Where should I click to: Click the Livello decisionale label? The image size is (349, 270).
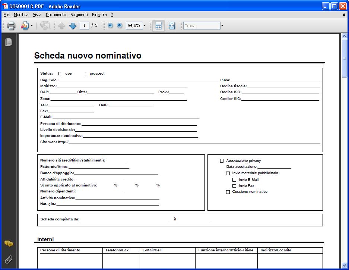click(57, 130)
